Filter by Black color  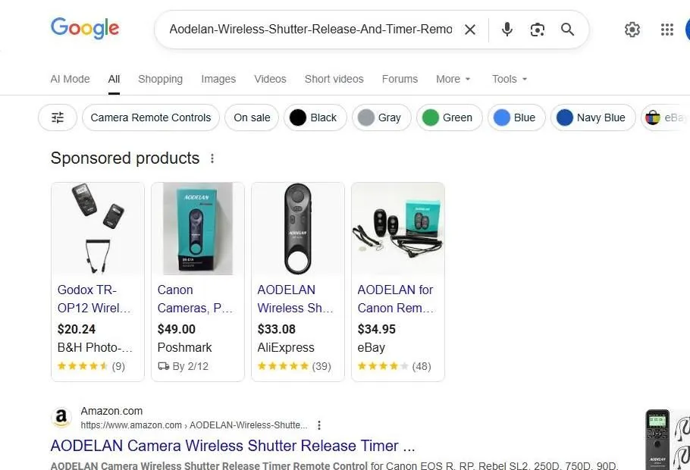pos(315,117)
